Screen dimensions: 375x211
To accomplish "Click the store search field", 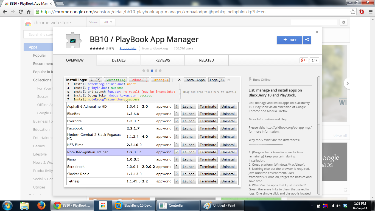I will coord(38,35).
